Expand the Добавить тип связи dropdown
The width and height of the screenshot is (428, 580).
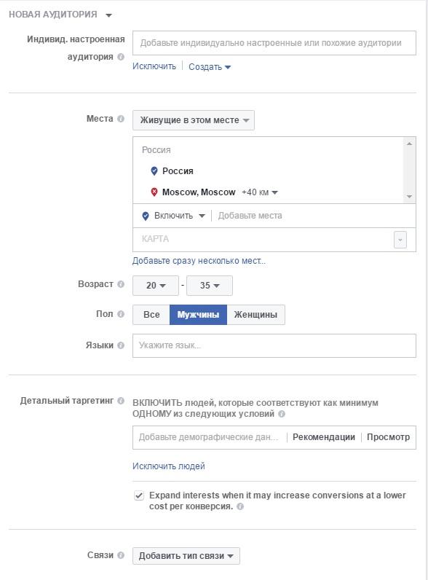click(x=186, y=556)
